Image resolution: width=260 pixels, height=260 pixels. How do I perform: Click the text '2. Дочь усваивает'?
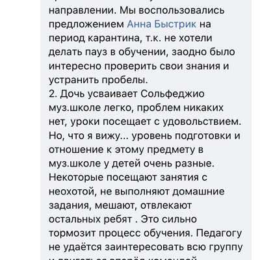coord(94,94)
